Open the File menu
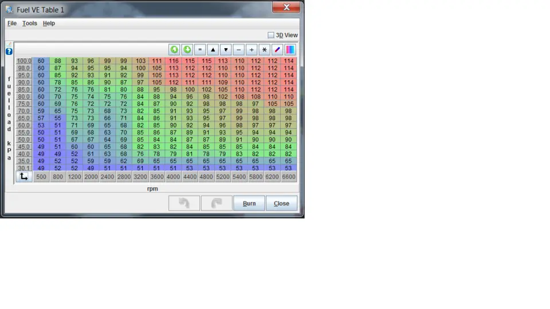This screenshot has width=550, height=309. click(12, 23)
